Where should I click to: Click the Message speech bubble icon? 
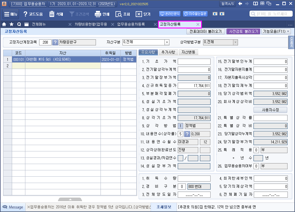[x=5, y=207]
